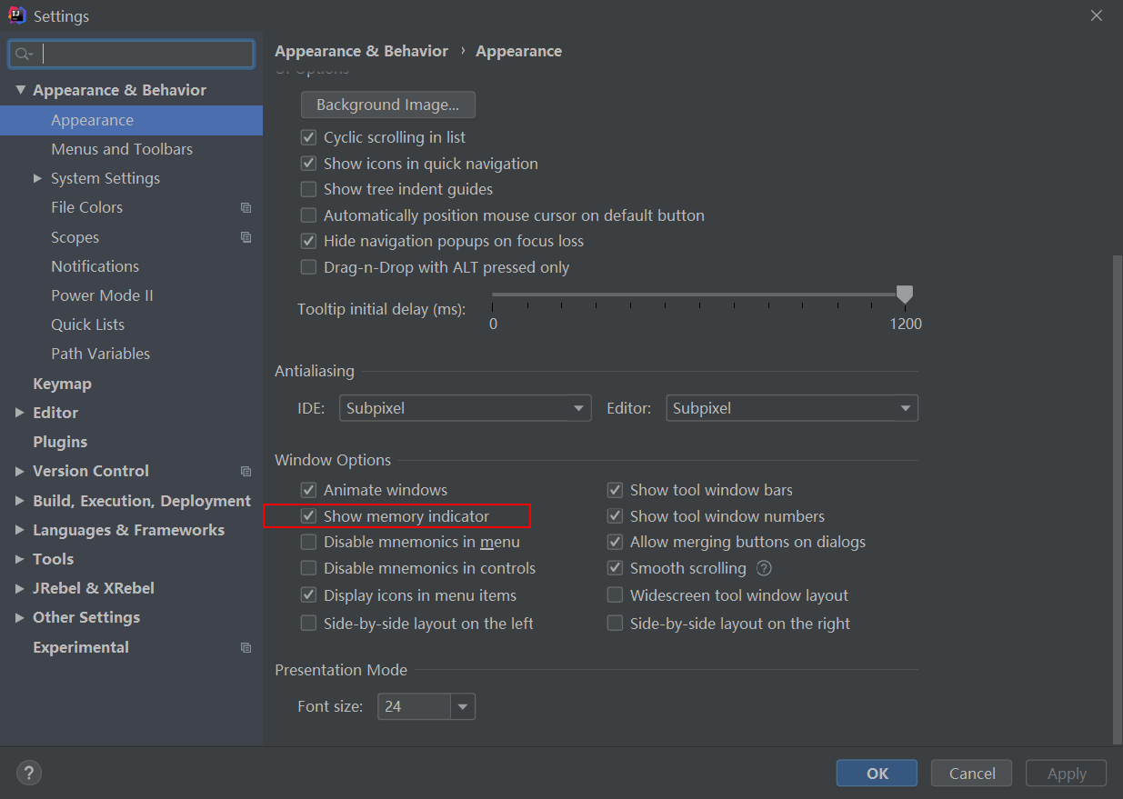This screenshot has width=1123, height=799.
Task: Click the search magnifier icon
Action: (x=24, y=55)
